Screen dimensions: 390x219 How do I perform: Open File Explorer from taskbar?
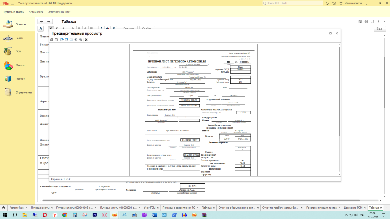[x=25, y=215]
